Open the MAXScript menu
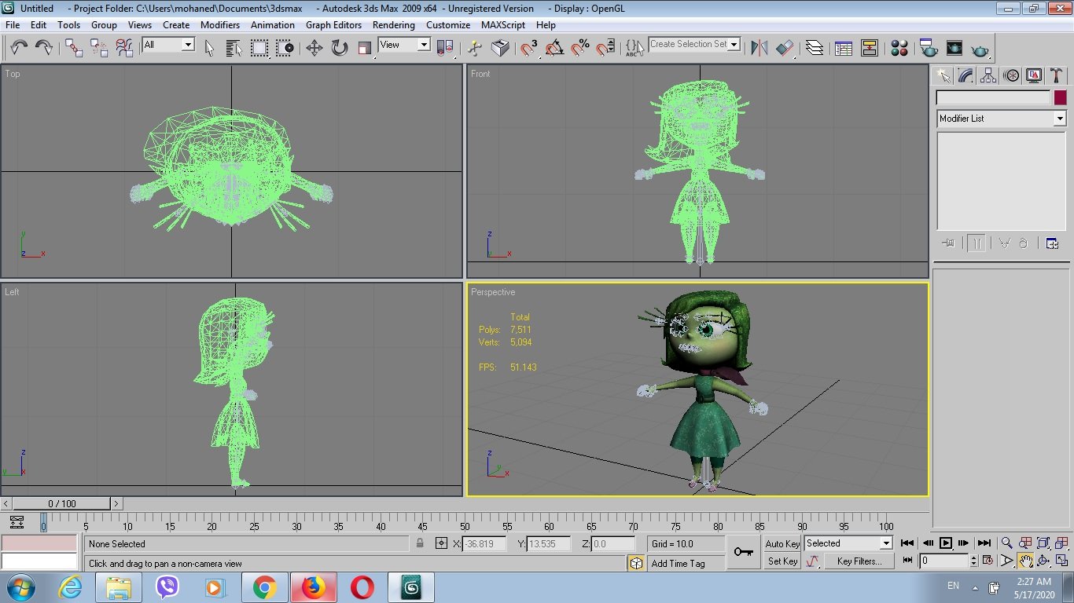1074x603 pixels. (503, 24)
